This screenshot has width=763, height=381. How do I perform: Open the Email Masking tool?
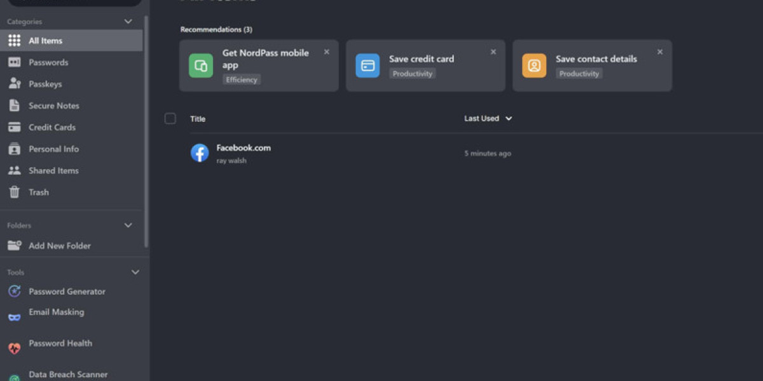pos(57,312)
